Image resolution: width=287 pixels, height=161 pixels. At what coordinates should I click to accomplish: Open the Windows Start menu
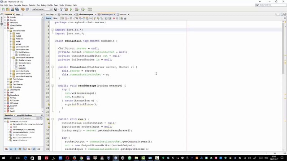tap(4, 158)
